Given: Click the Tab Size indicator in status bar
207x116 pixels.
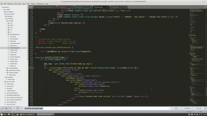Looking at the screenshot, I should point(190,112).
